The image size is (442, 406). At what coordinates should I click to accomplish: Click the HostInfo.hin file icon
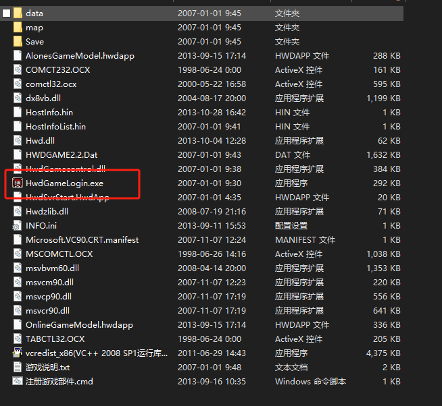pyautogui.click(x=18, y=112)
